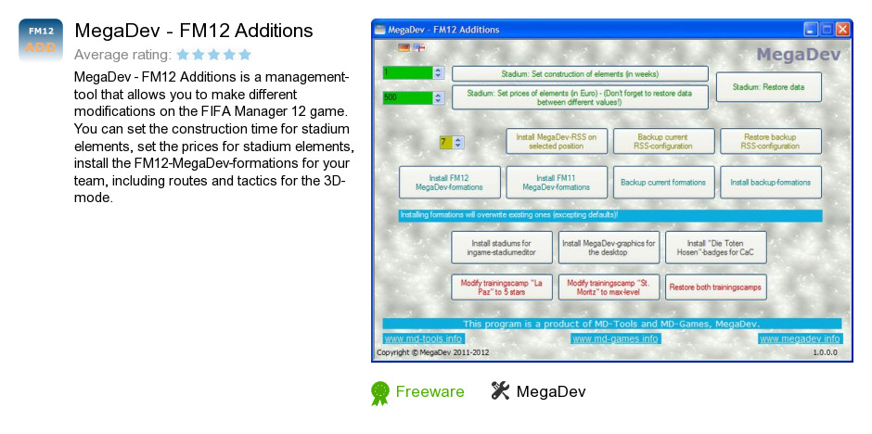The image size is (872, 434).
Task: Click the MegaDev - FM12 Additions page title
Action: pyautogui.click(x=194, y=30)
